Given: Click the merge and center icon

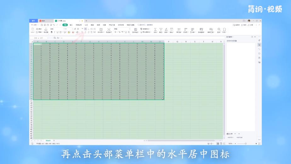Looking at the screenshot, I should coord(101,29).
